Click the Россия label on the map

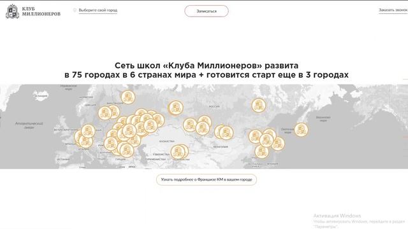[x=214, y=106]
